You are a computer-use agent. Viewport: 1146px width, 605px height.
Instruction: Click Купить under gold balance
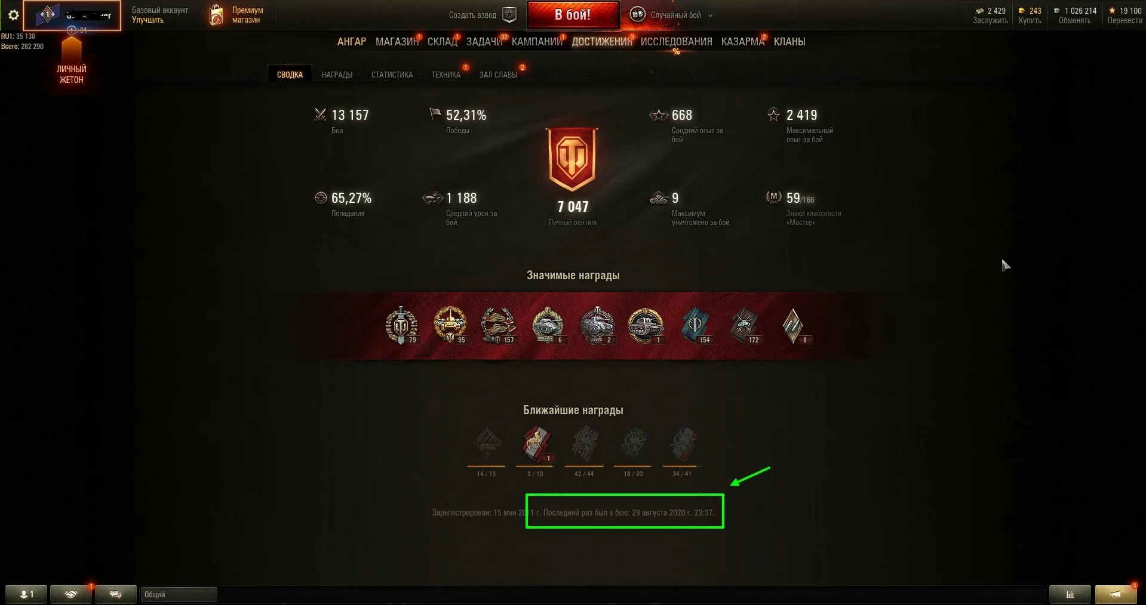click(x=1030, y=20)
